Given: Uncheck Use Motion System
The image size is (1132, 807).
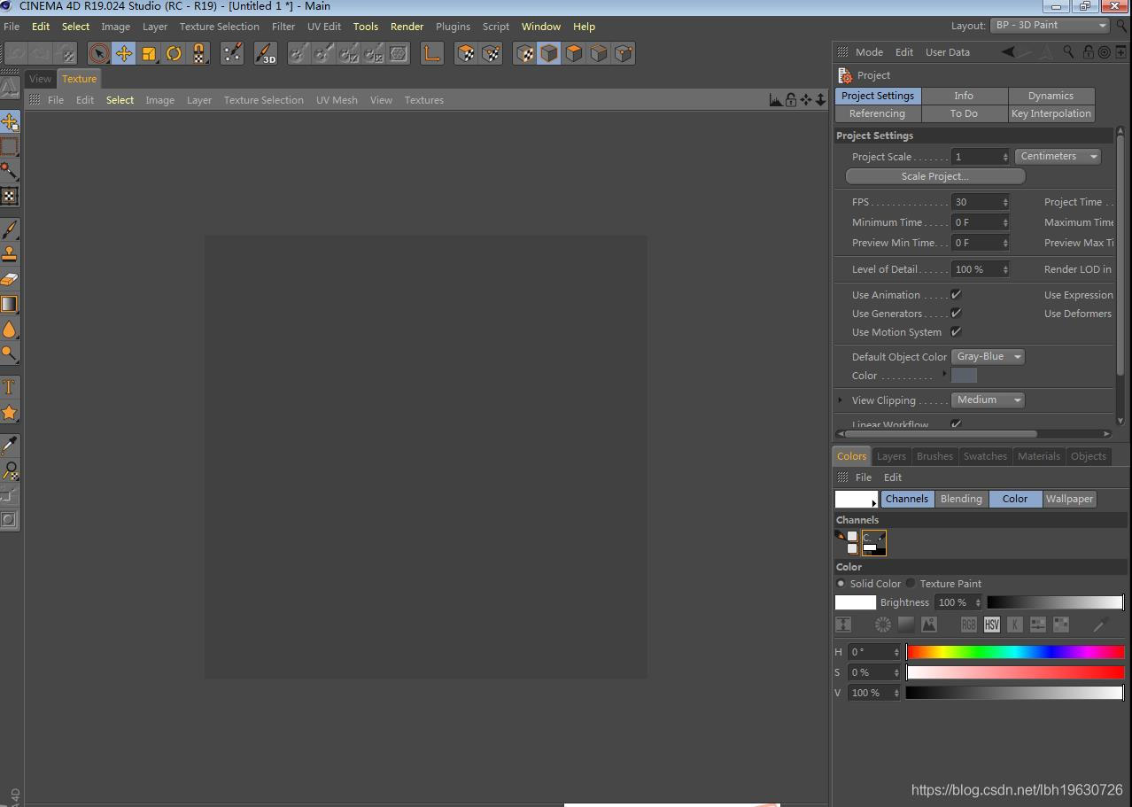Looking at the screenshot, I should click(956, 331).
